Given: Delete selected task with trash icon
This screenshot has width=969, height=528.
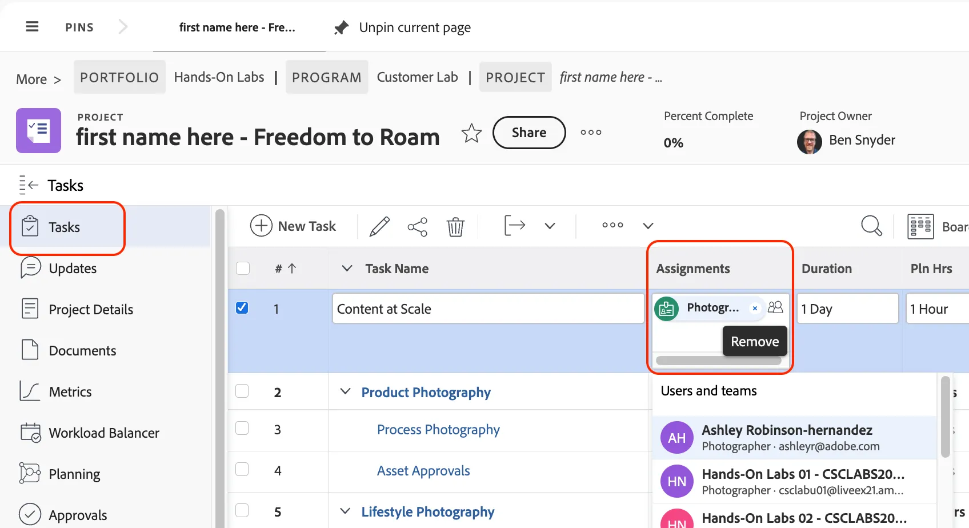Looking at the screenshot, I should 455,226.
